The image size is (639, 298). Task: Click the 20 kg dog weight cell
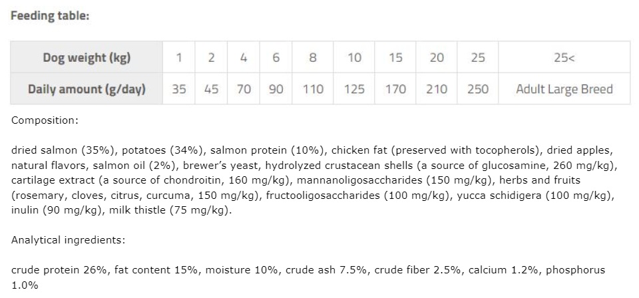(437, 57)
